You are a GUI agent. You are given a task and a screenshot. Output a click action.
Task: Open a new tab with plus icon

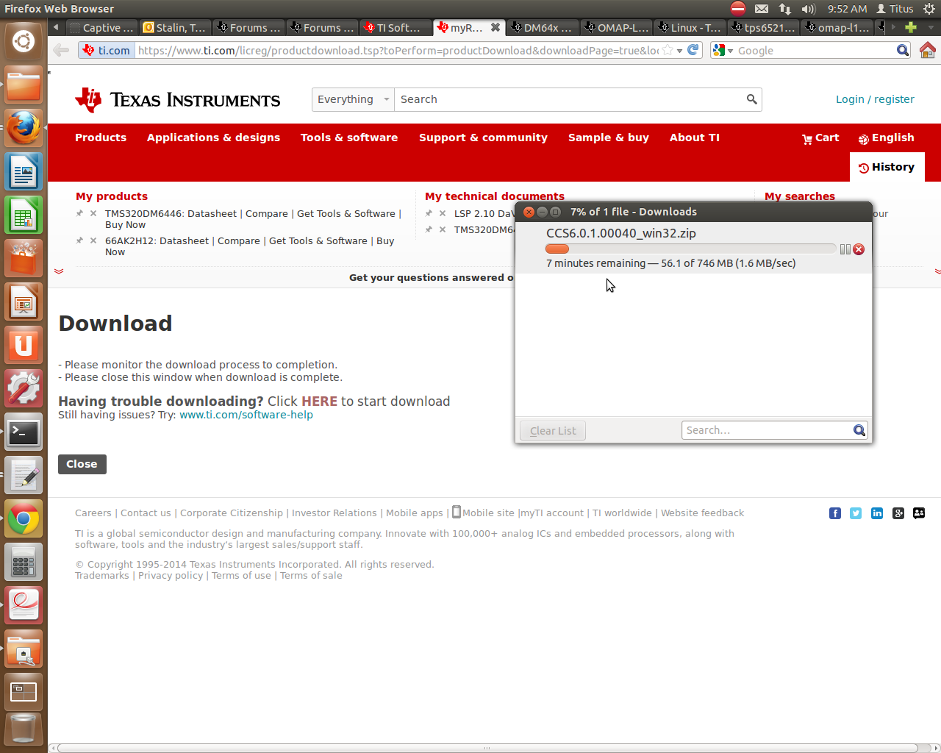[911, 27]
